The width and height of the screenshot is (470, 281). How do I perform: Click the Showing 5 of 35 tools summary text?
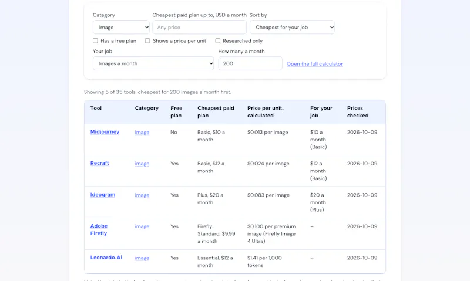coord(157,92)
